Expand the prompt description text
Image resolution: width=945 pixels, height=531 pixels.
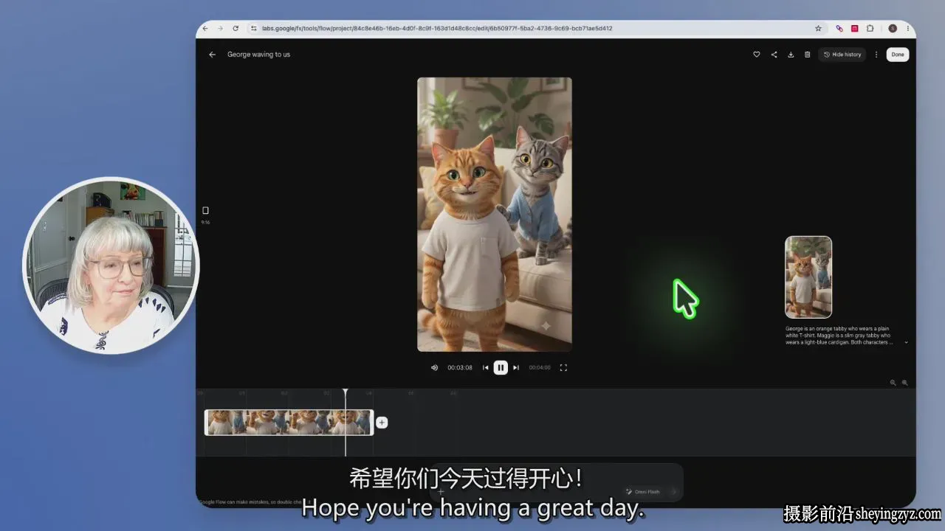pos(906,342)
